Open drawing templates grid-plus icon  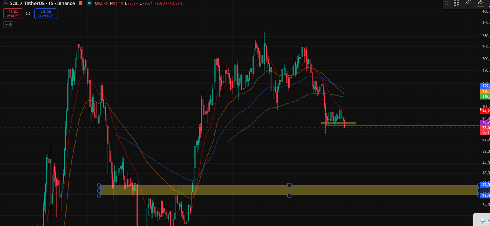point(457,3)
